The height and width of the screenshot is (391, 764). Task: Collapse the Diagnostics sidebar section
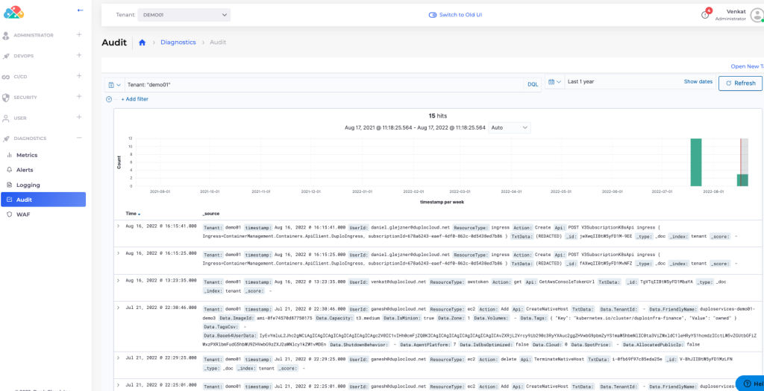pyautogui.click(x=79, y=139)
